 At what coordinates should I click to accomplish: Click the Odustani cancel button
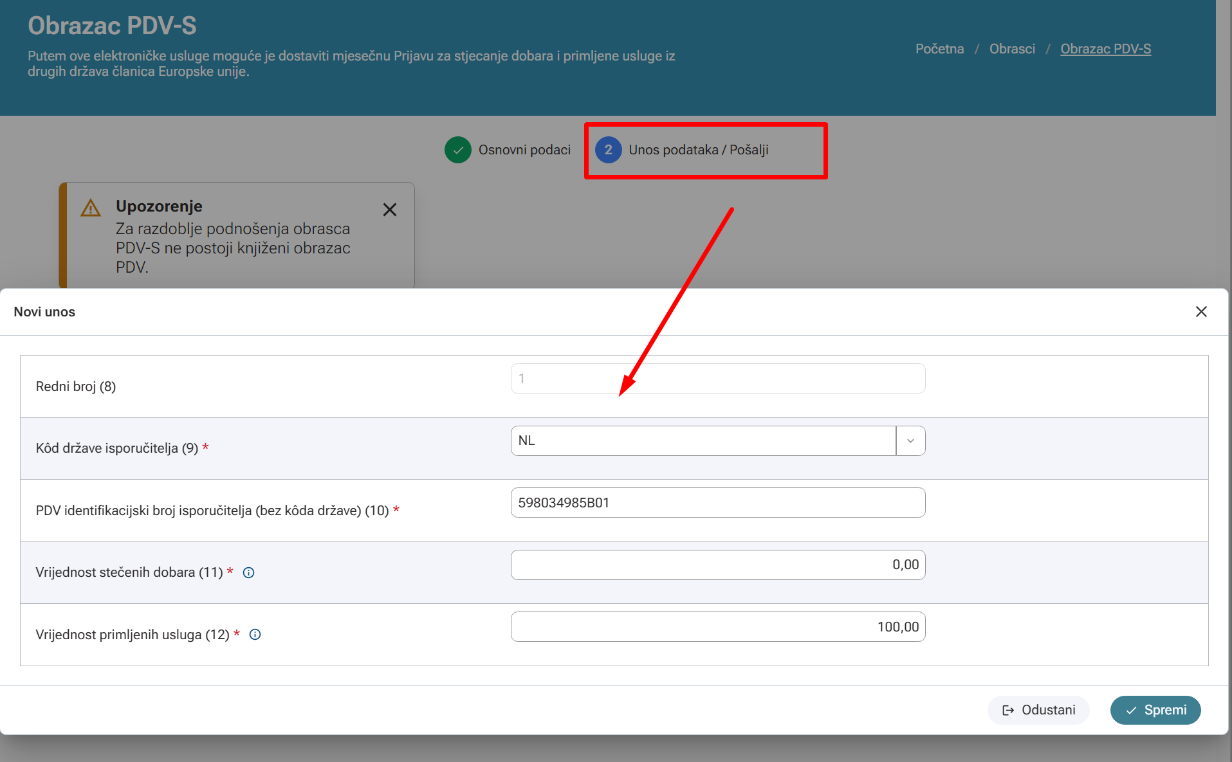pyautogui.click(x=1038, y=710)
